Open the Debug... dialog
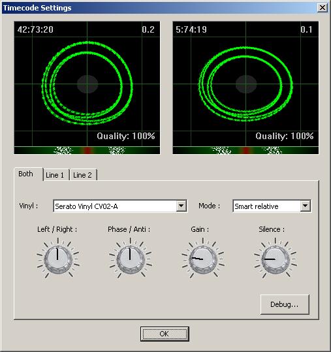 pos(285,304)
